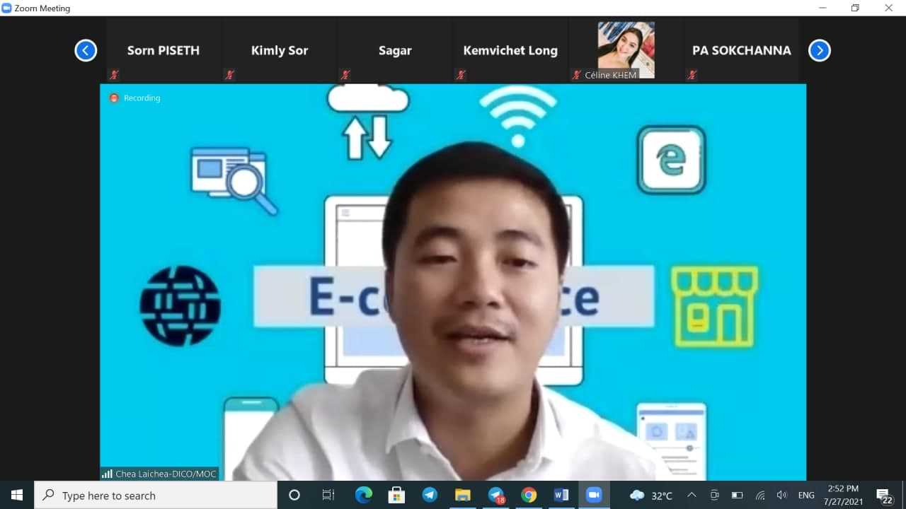This screenshot has width=906, height=509.
Task: Select Kemvichet Long participant tile
Action: 510,50
